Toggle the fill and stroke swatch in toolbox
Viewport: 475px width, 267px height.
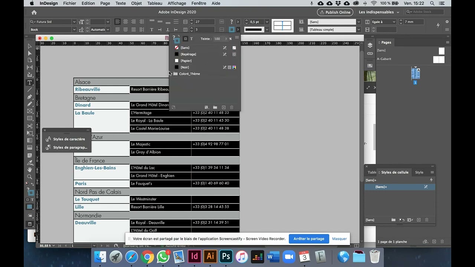click(30, 192)
